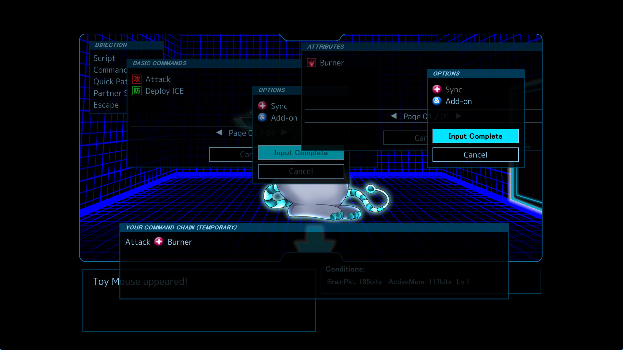Select the Add-on icon in right Options panel
Screen dimensions: 623x350
click(x=437, y=101)
